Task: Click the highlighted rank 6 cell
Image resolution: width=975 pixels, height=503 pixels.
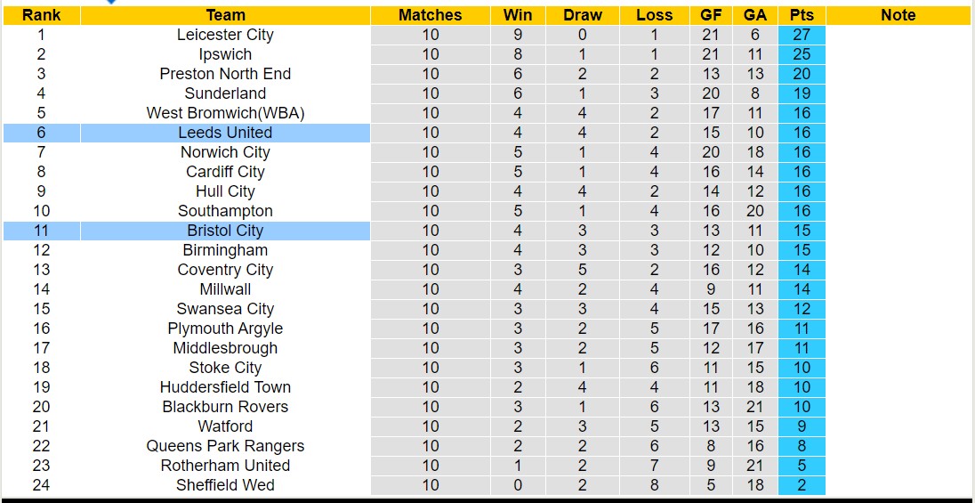Action: 41,133
